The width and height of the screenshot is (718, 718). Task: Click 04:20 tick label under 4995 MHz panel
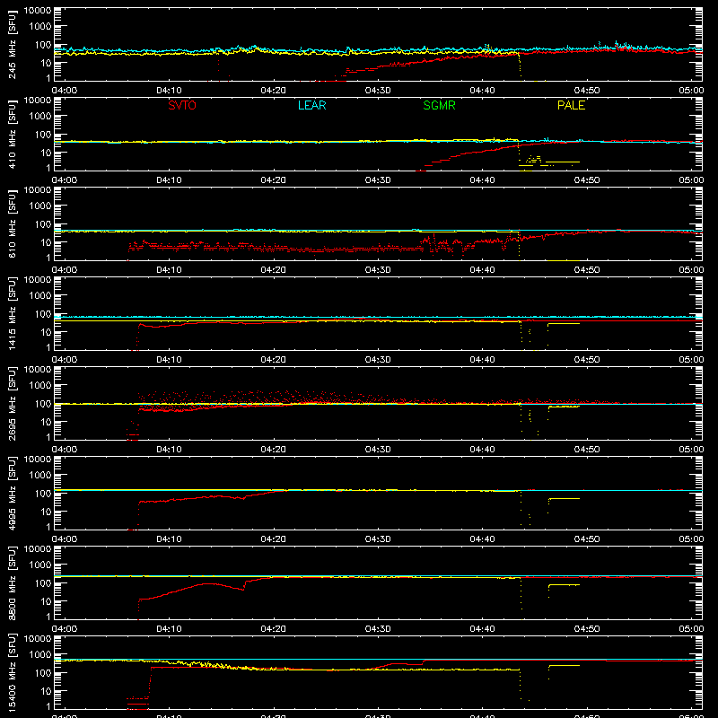pos(274,539)
